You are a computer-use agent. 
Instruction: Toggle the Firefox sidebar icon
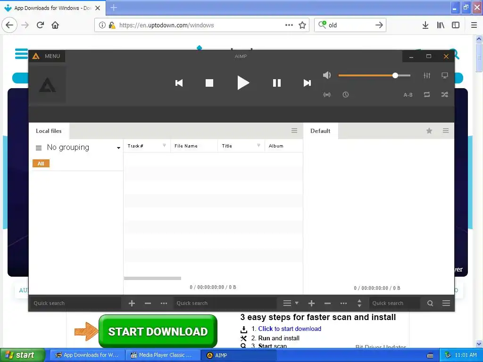[456, 25]
